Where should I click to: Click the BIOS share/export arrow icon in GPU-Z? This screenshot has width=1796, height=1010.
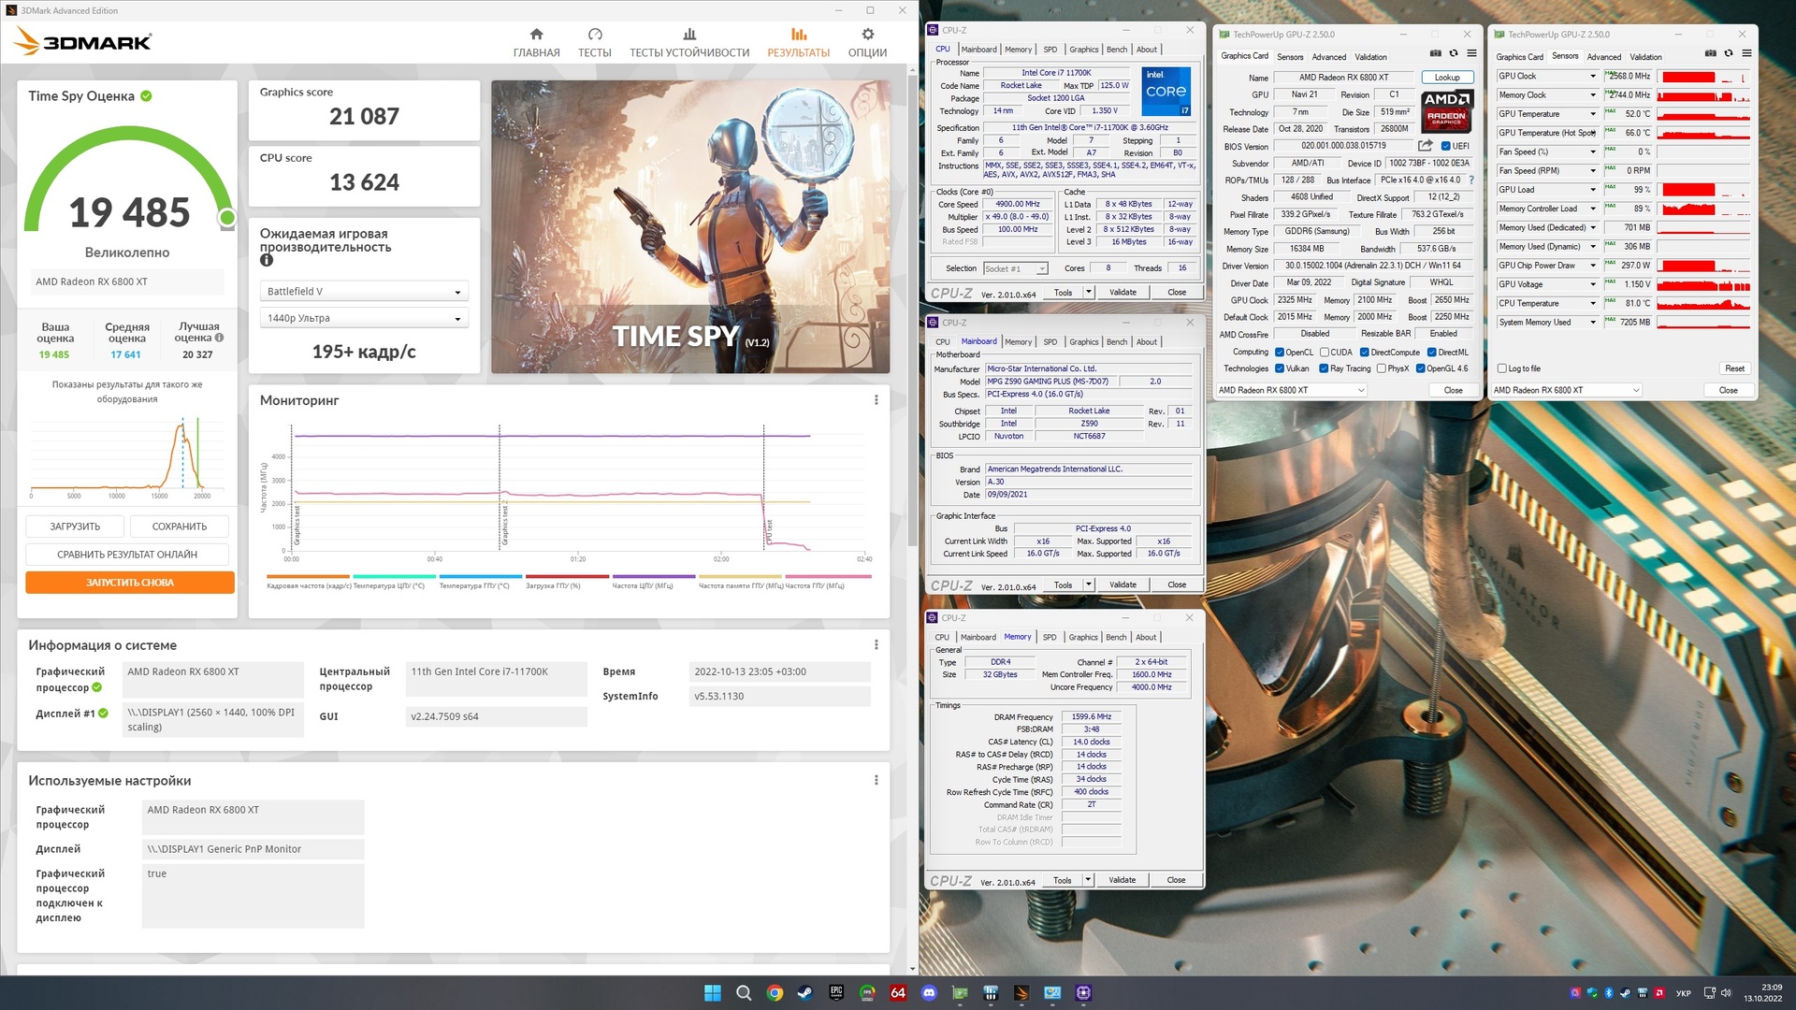pyautogui.click(x=1425, y=146)
